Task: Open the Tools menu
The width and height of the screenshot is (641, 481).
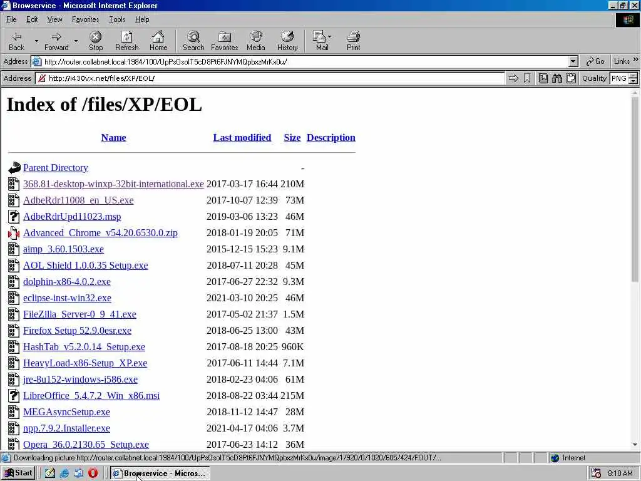Action: pyautogui.click(x=117, y=19)
